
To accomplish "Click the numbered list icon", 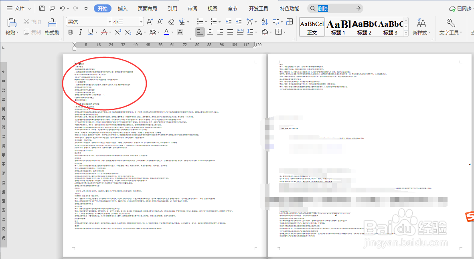I will (x=214, y=22).
